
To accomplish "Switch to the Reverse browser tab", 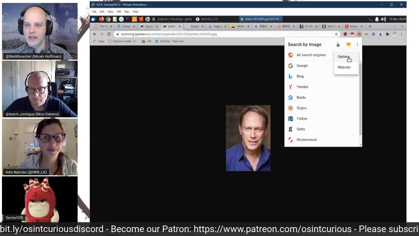I will pyautogui.click(x=354, y=26).
